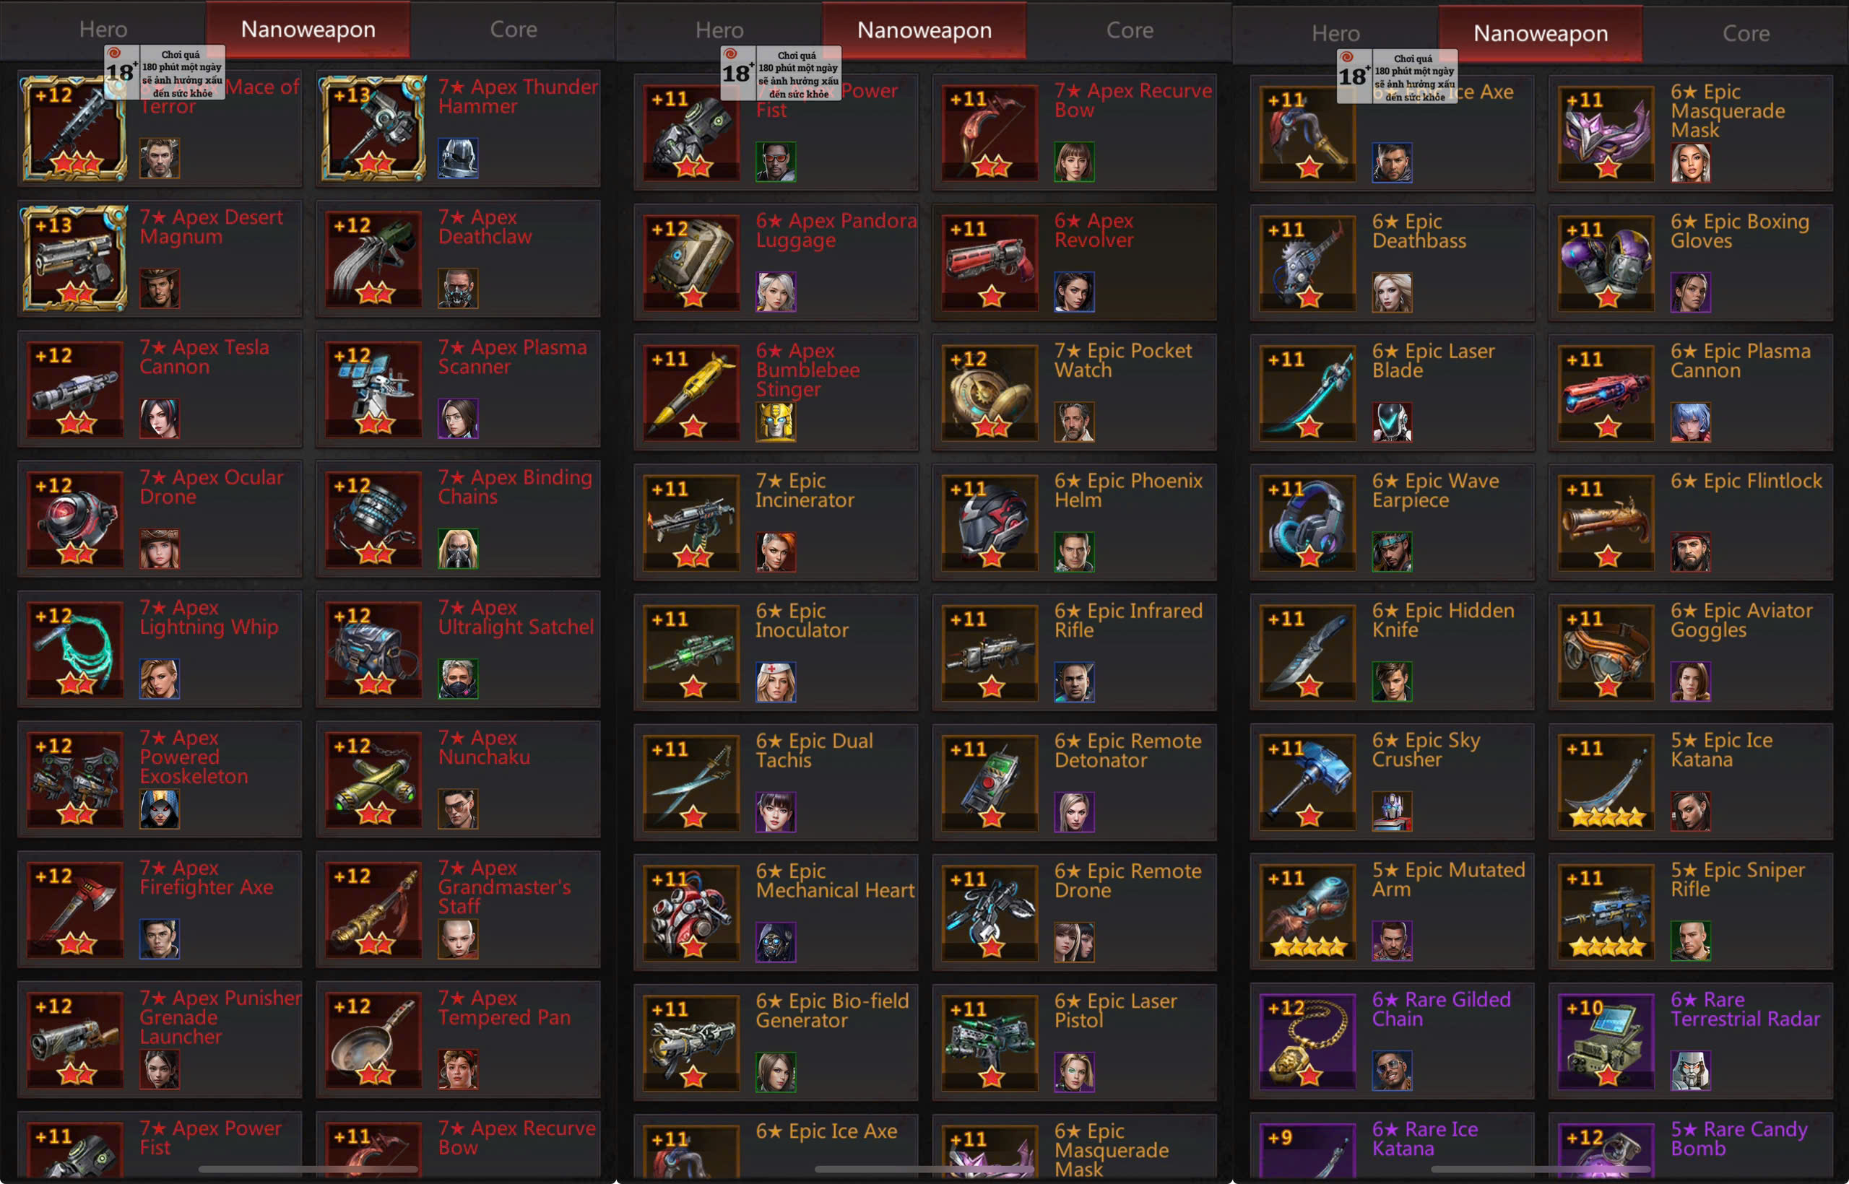Click the Bumblebee hero portrait
Screen dimensions: 1849x1184
click(x=775, y=422)
